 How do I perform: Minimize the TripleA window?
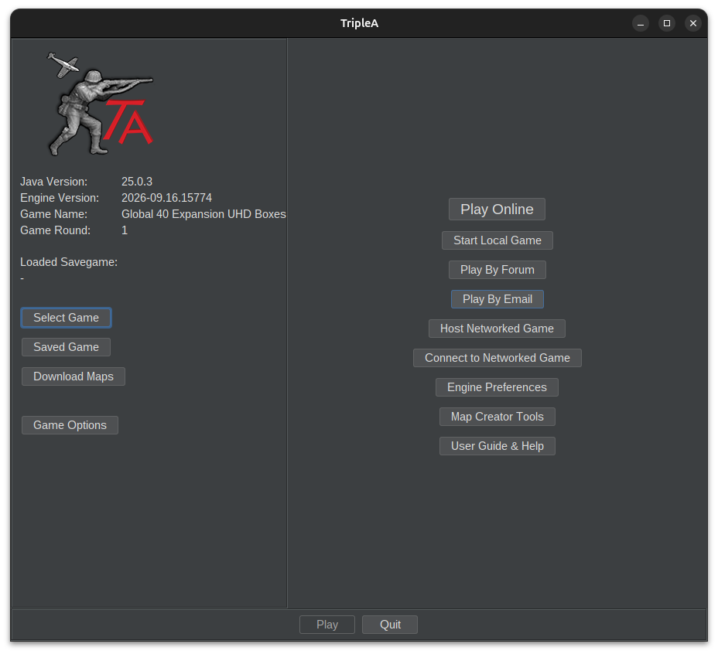click(641, 23)
